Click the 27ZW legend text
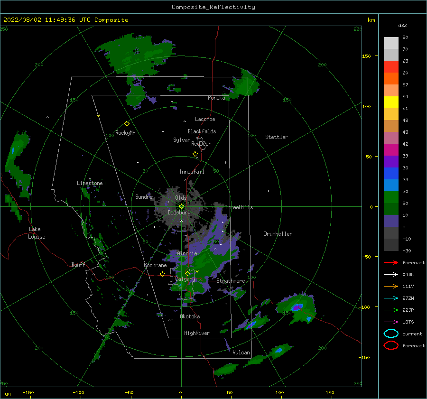Screen dimensions: 427x399 click(408, 298)
